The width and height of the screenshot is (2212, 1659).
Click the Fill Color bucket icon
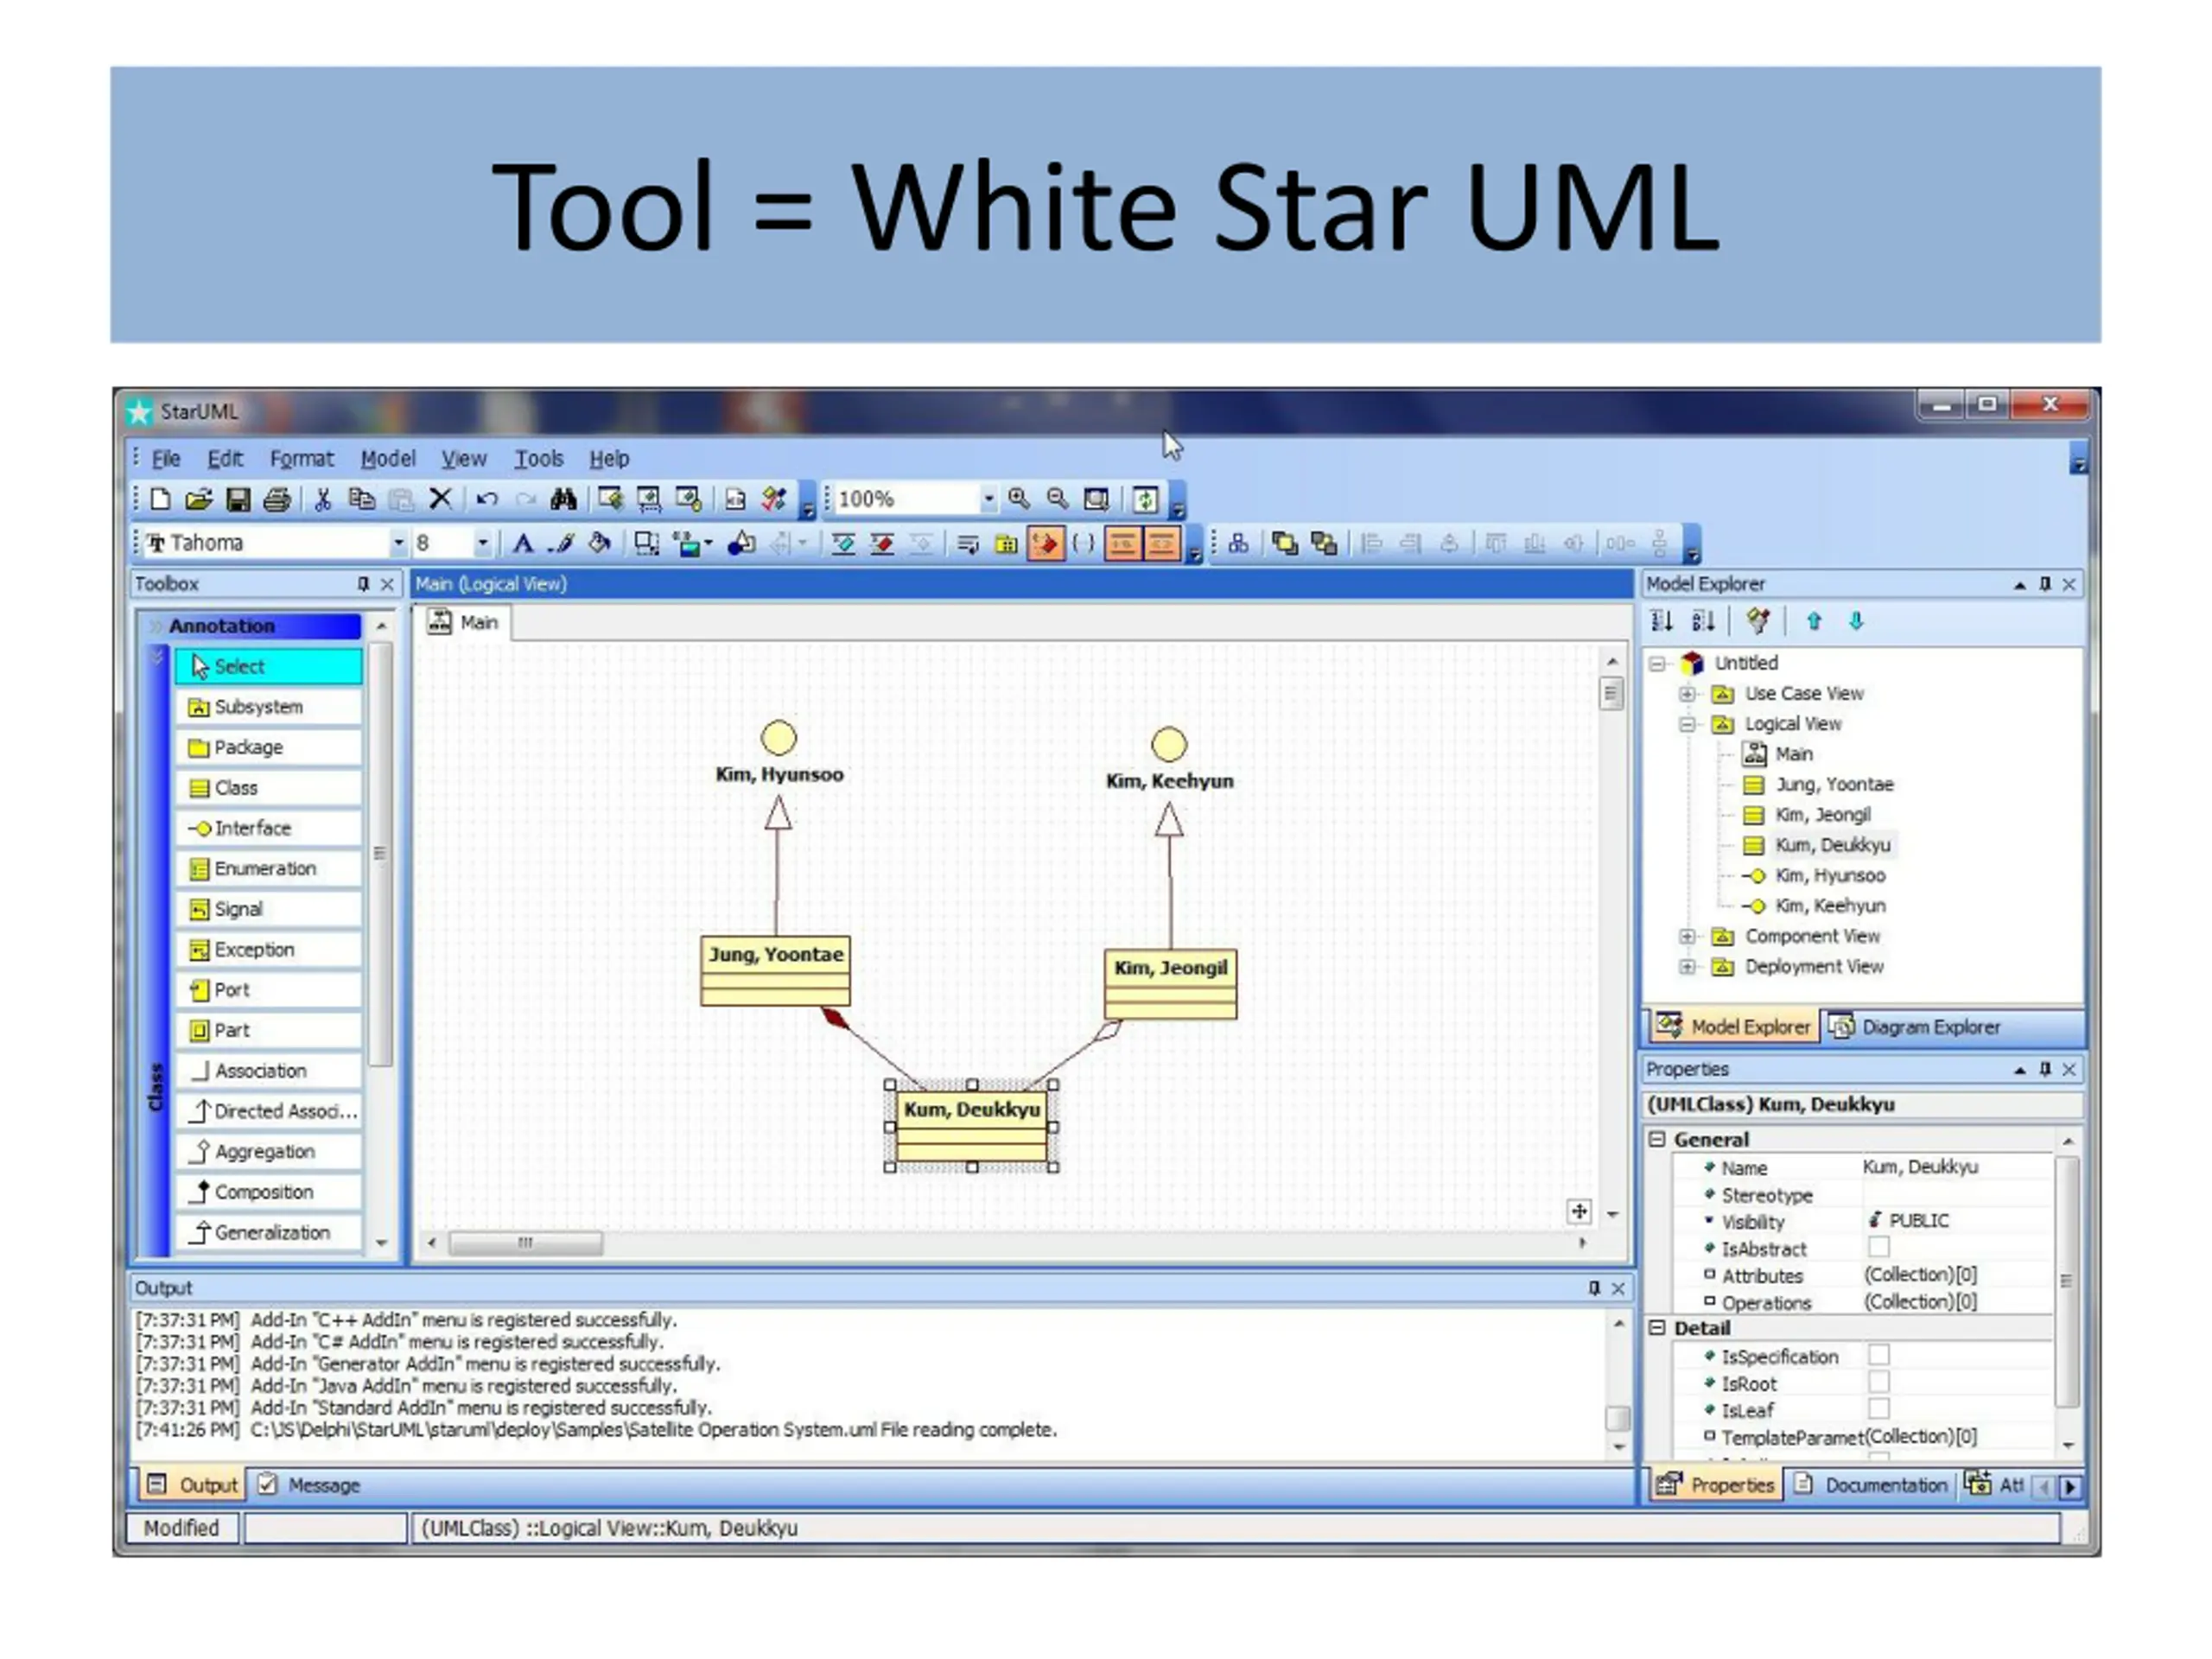pos(600,543)
